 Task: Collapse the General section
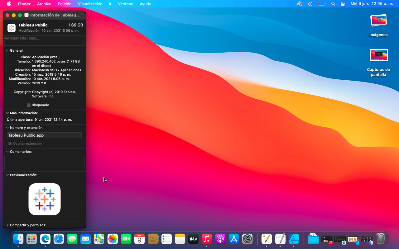(x=7, y=50)
